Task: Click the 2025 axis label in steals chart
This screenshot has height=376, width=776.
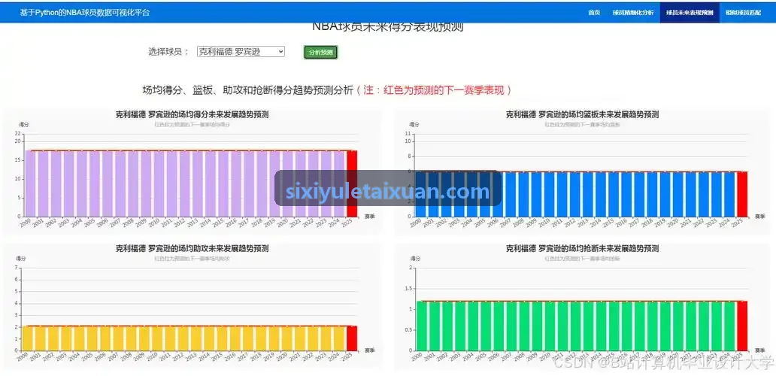Action: [738, 356]
